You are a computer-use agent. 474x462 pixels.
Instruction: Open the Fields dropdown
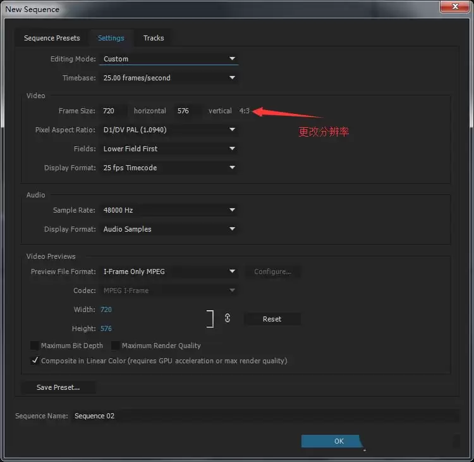pos(169,149)
